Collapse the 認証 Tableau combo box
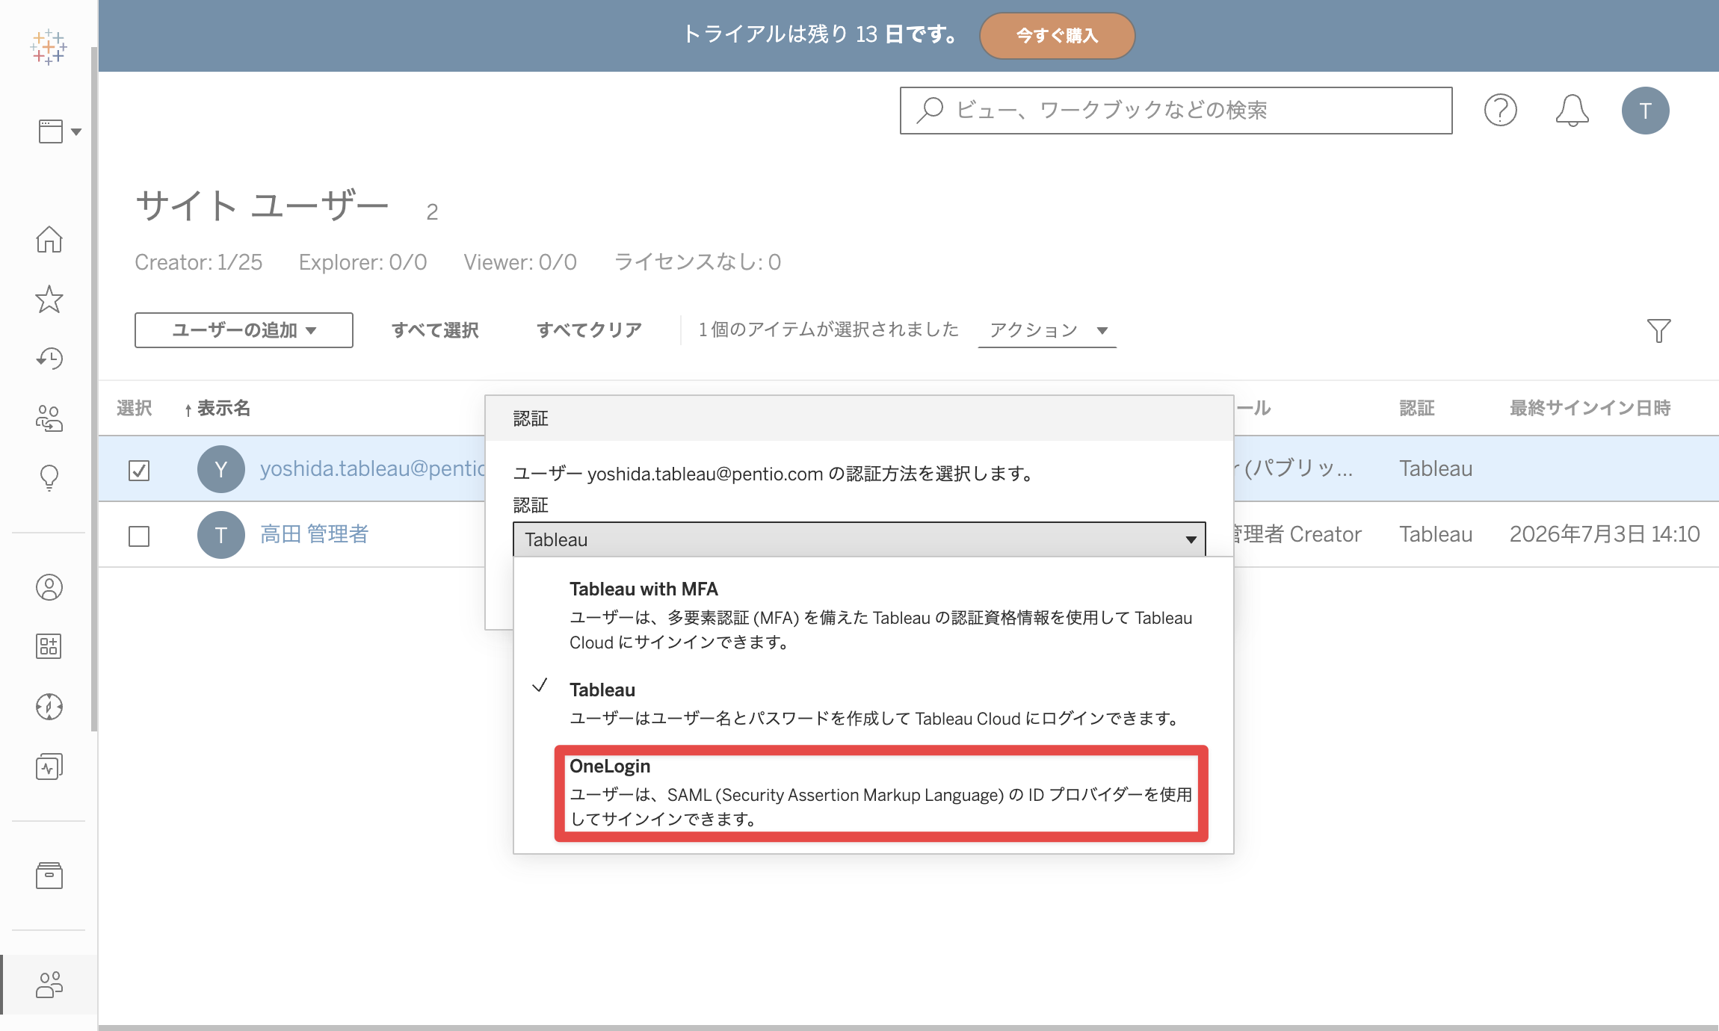The width and height of the screenshot is (1719, 1031). [859, 539]
